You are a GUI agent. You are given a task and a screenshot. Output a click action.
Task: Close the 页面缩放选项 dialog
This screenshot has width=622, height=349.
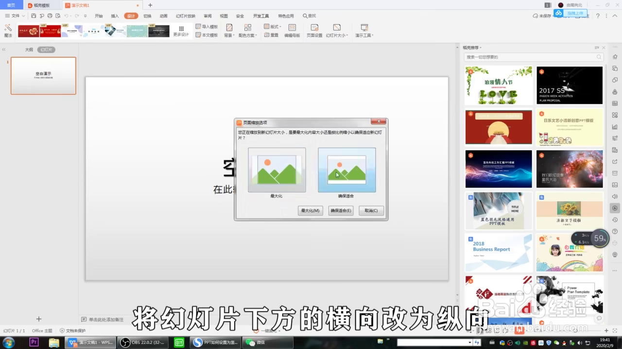[378, 122]
